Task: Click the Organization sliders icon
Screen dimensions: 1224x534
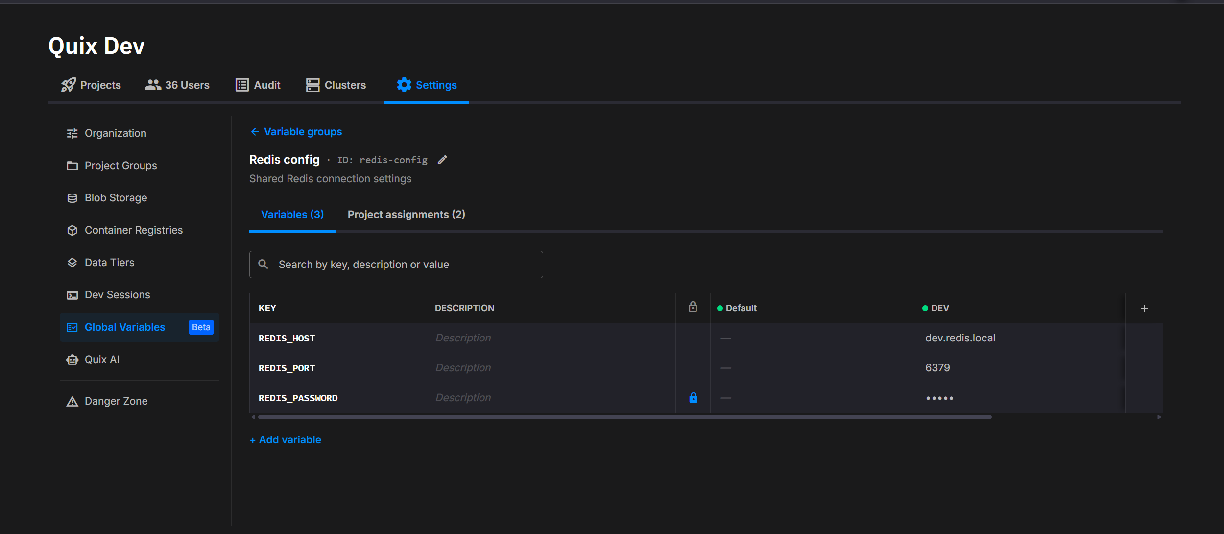Action: point(72,133)
